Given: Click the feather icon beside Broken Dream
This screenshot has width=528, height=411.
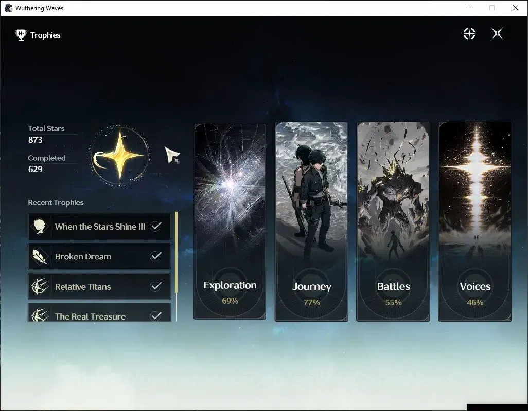Looking at the screenshot, I should pyautogui.click(x=40, y=256).
